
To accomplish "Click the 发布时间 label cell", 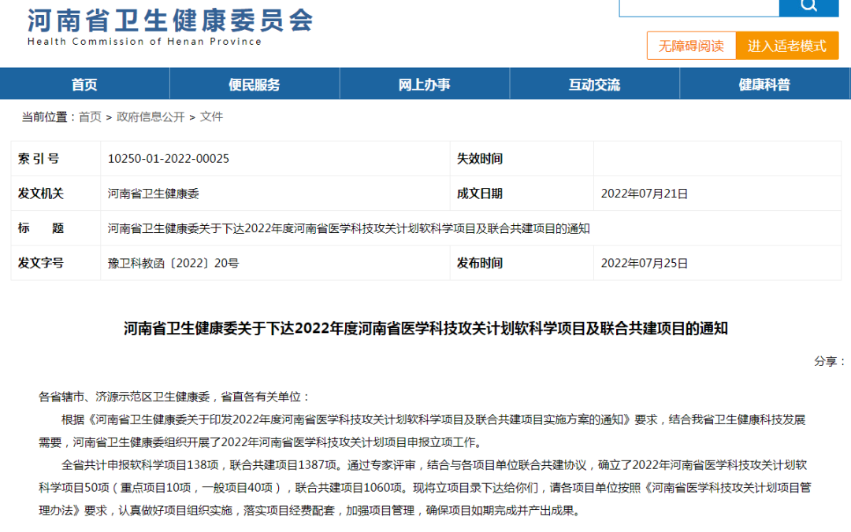I will coord(522,263).
